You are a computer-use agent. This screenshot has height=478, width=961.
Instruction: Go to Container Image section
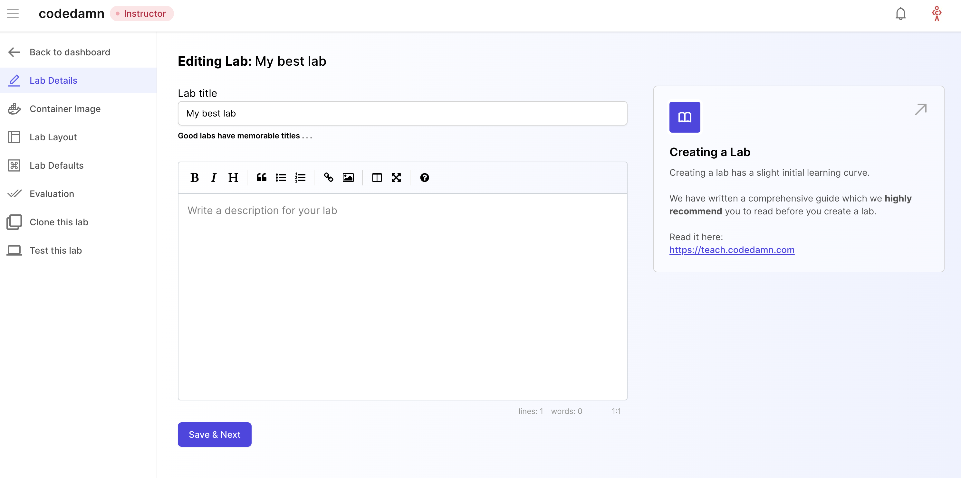(65, 109)
